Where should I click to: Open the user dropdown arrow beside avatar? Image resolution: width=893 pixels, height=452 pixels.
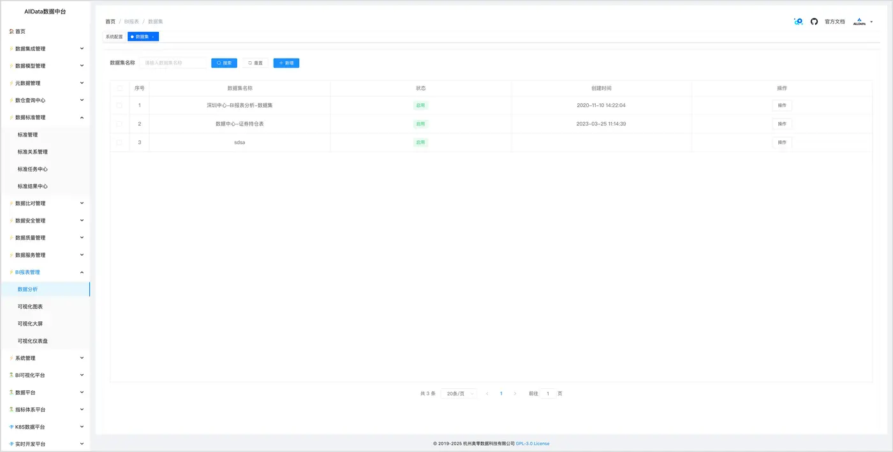point(871,22)
